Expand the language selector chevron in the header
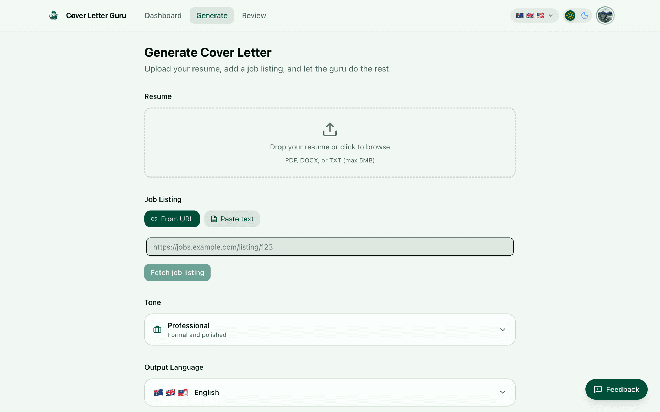This screenshot has width=660, height=412. click(550, 15)
